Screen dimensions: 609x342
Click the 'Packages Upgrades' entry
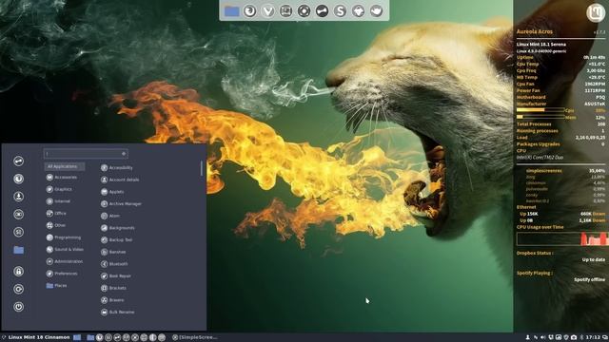pos(538,144)
